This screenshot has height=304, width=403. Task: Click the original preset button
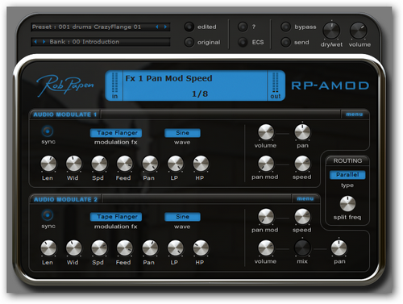click(189, 42)
